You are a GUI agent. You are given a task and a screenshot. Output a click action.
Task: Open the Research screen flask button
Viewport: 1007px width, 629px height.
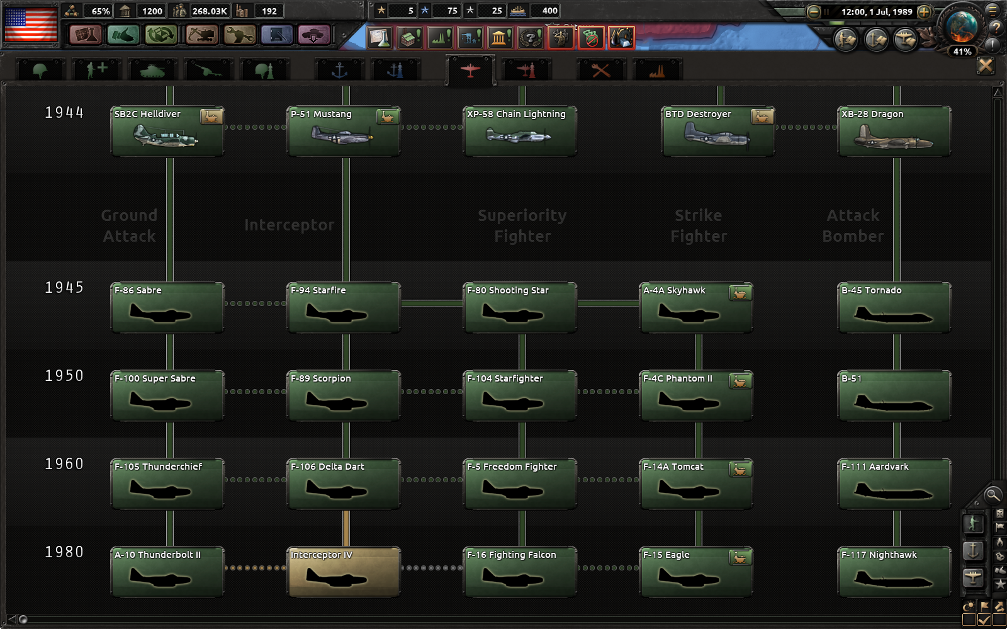coord(85,35)
